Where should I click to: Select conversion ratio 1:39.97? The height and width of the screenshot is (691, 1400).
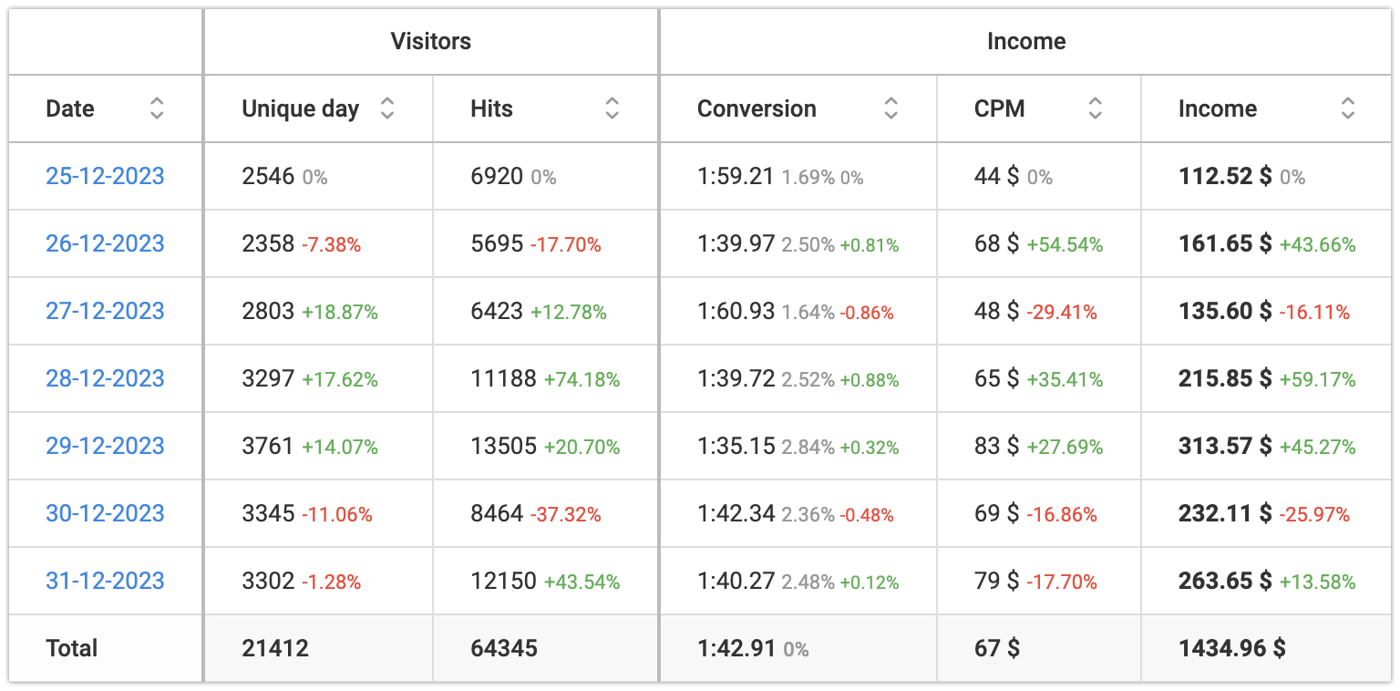(x=736, y=243)
